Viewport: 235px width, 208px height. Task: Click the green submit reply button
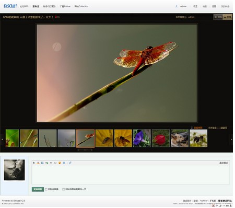[x=38, y=189]
